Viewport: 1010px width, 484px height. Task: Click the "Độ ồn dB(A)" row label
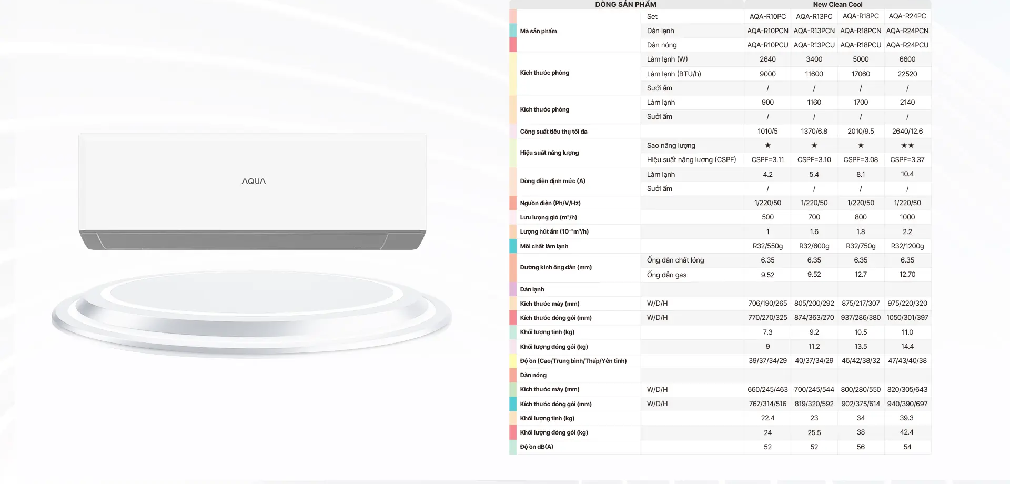537,447
